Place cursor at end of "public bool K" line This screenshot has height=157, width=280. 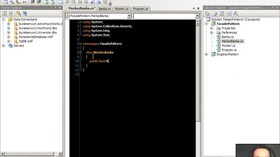tap(109, 61)
